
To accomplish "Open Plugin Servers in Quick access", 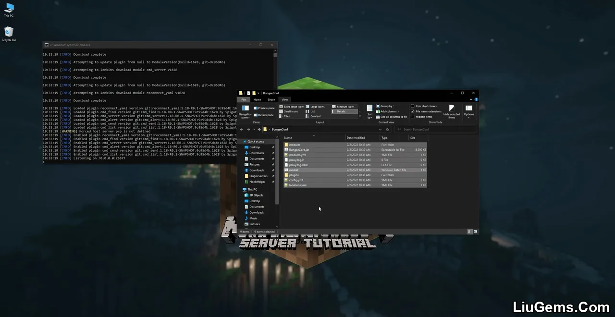I will 258,176.
